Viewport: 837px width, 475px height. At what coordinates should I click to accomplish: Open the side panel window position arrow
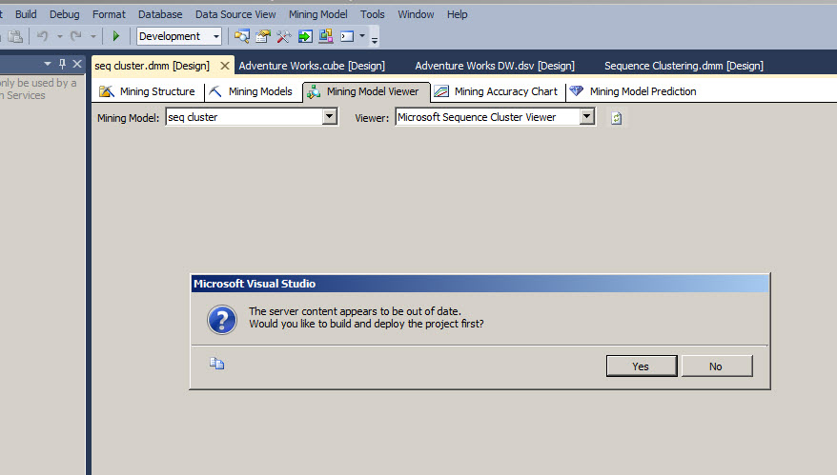[48, 64]
